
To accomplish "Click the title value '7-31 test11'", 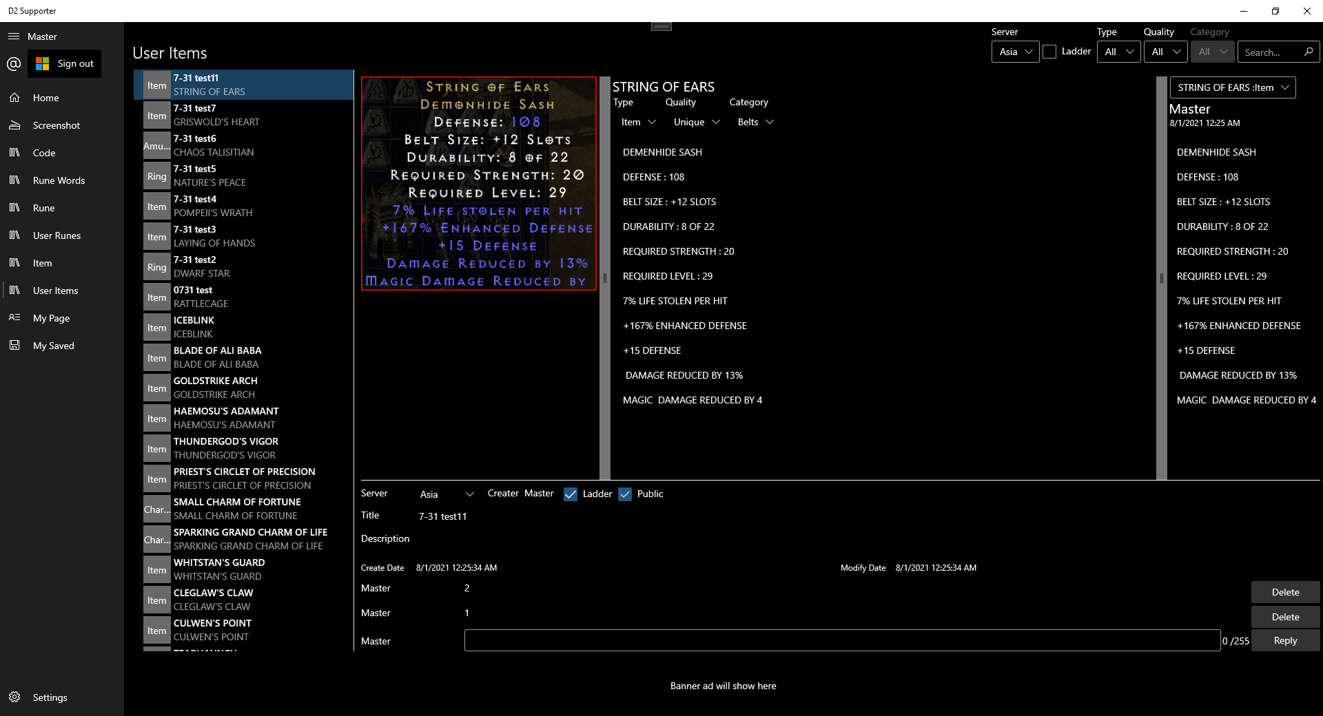I will 442,516.
